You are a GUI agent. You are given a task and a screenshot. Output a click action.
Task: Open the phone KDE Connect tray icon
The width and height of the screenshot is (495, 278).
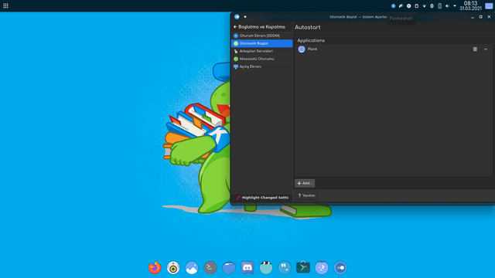(x=439, y=5)
